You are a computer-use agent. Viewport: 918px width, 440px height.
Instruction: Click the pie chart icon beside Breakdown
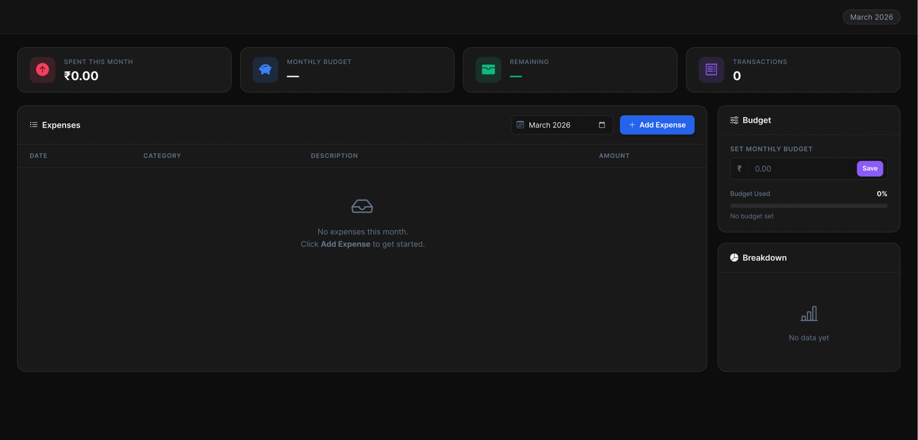click(734, 258)
